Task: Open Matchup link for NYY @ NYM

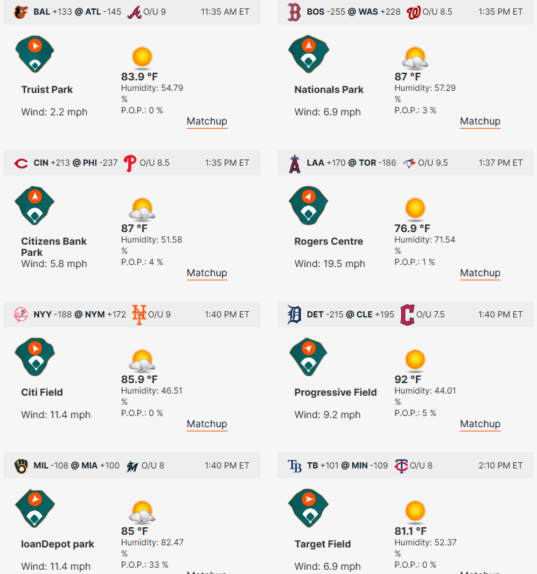Action: pos(207,424)
